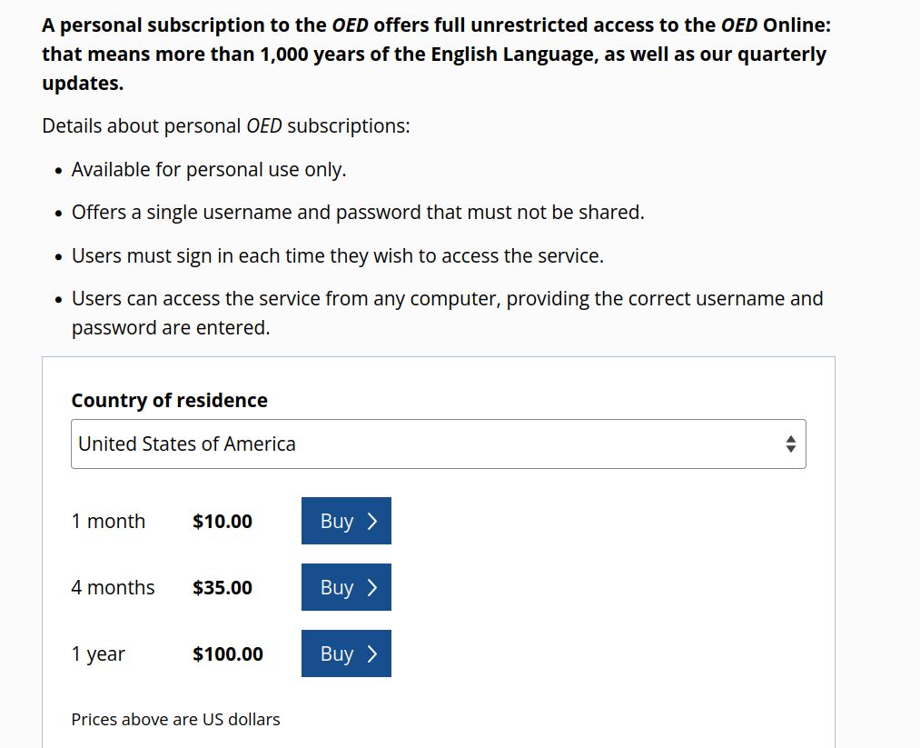Click "Users must sign in each time" bullet

(337, 256)
